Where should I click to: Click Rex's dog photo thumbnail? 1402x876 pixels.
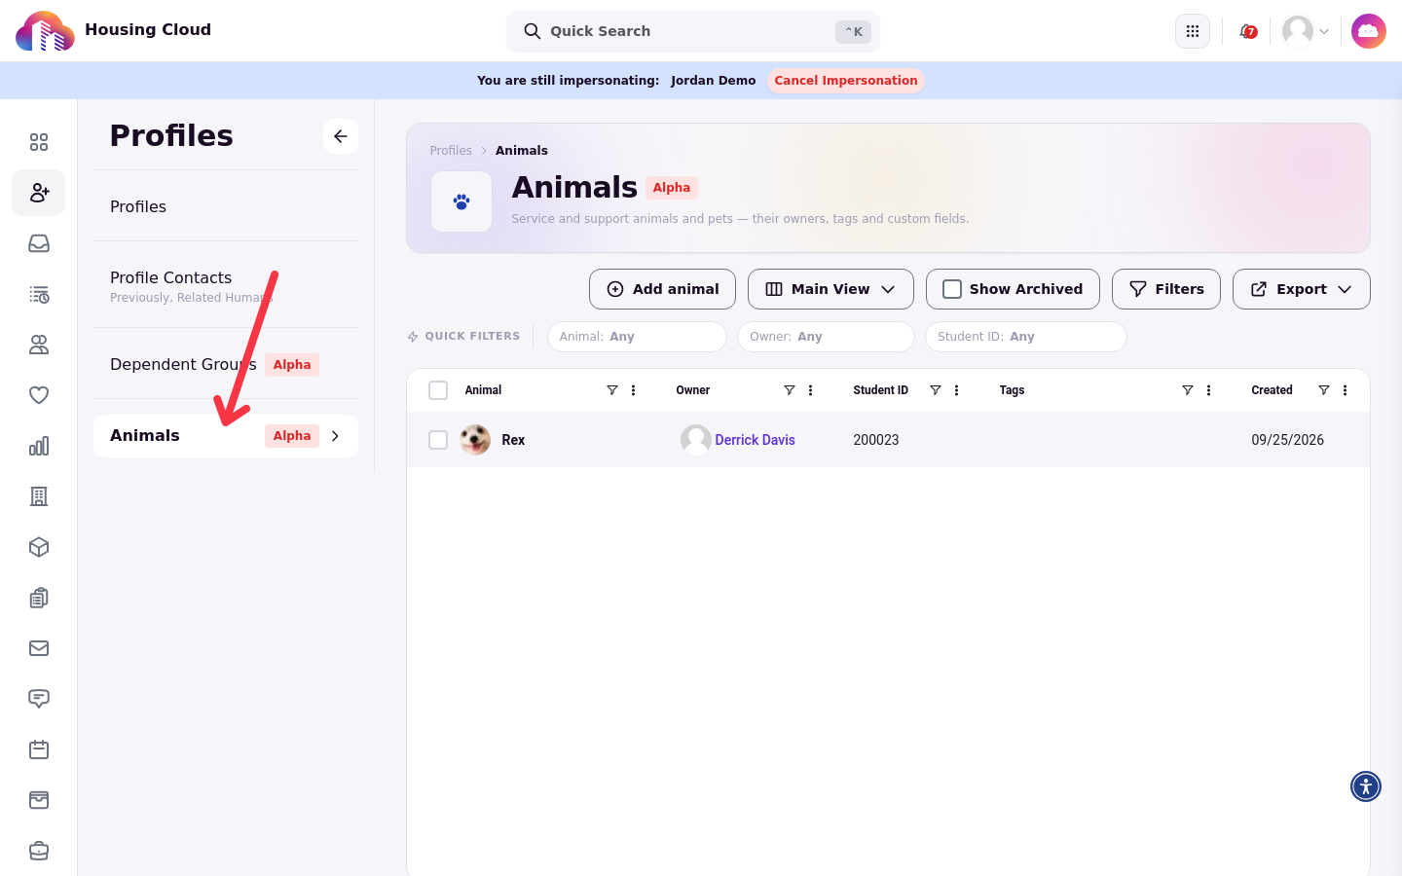(x=475, y=440)
